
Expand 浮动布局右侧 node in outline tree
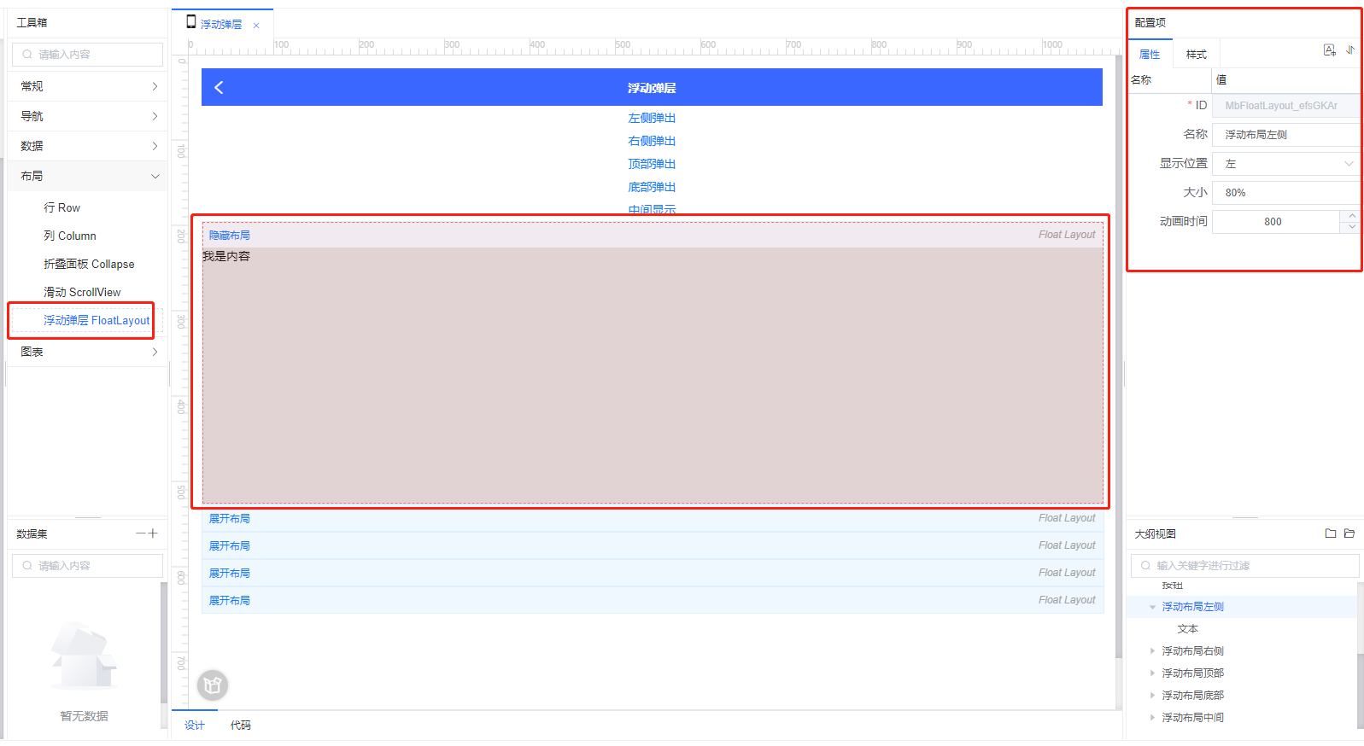click(x=1152, y=651)
